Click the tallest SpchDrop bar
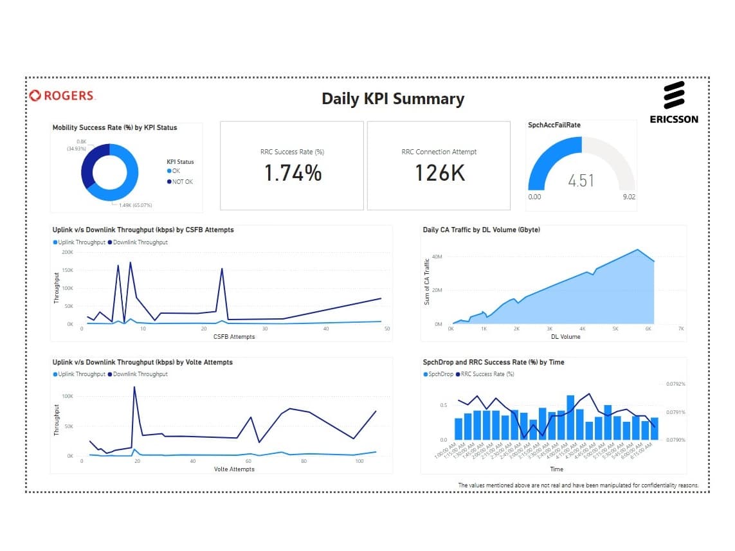This screenshot has width=735, height=551. click(x=570, y=417)
